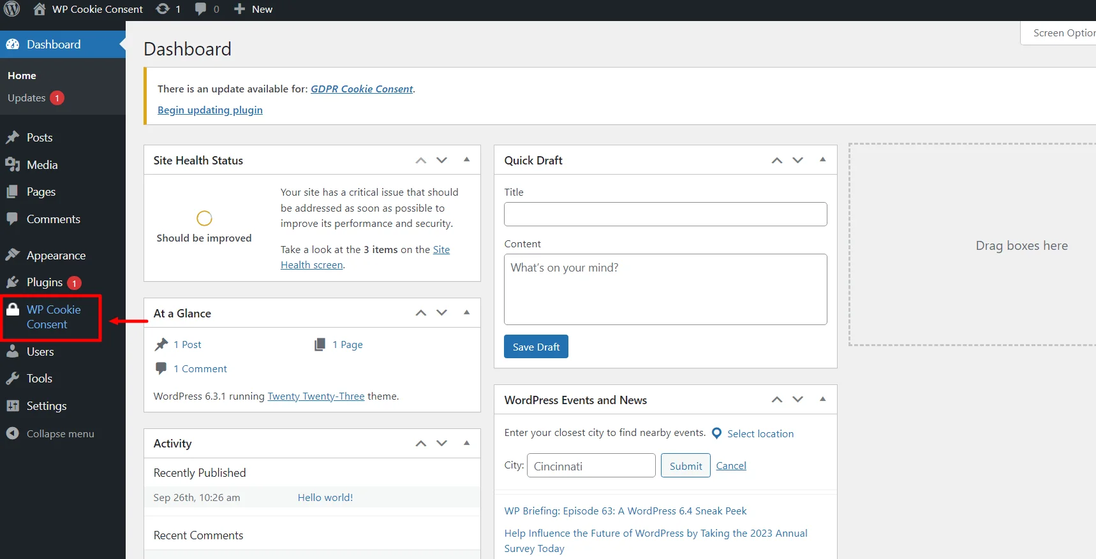Viewport: 1096px width, 559px height.
Task: Move Activity box down
Action: pos(441,443)
